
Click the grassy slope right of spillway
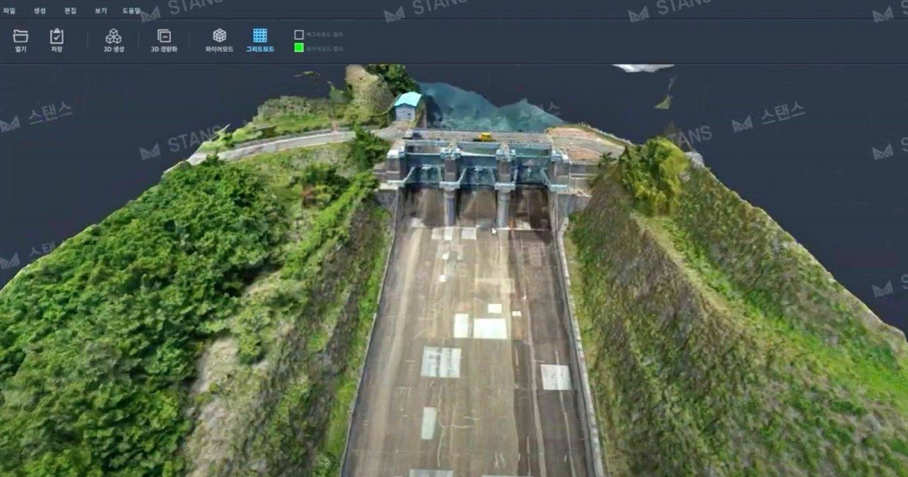click(x=692, y=312)
